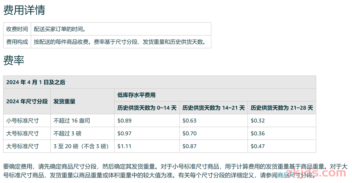352x183 pixels.
Task: Select the 3 至 20 磅 weight cell
Action: coord(81,146)
